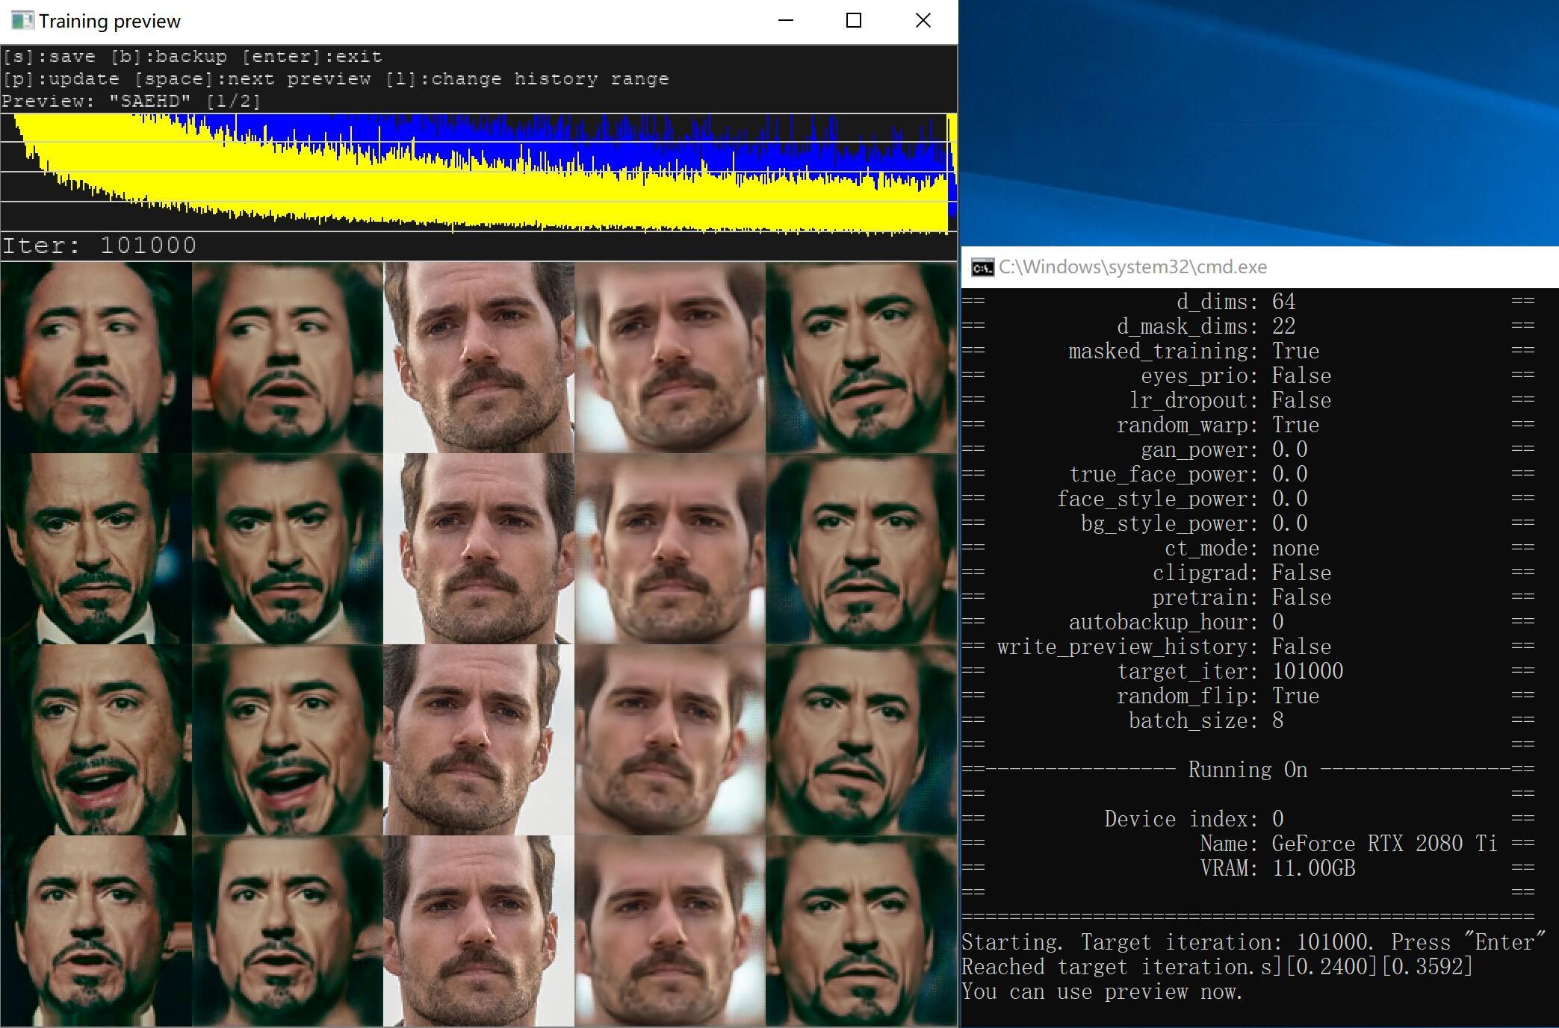Select top-right swapped face thumbnail

[861, 357]
